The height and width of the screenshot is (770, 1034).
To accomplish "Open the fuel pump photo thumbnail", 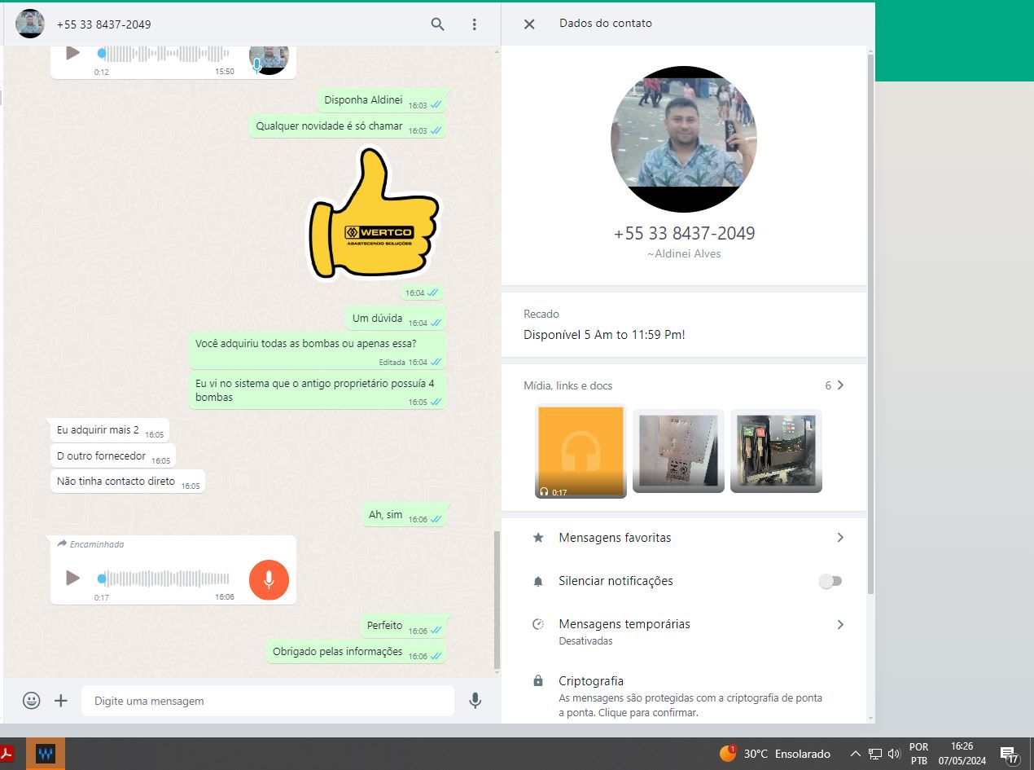I will [776, 451].
